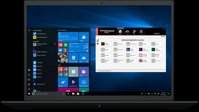Image resolution: width=199 pixels, height=112 pixels.
Task: Click the Cortana Welcome Jack live tile
Action: [x=68, y=37]
